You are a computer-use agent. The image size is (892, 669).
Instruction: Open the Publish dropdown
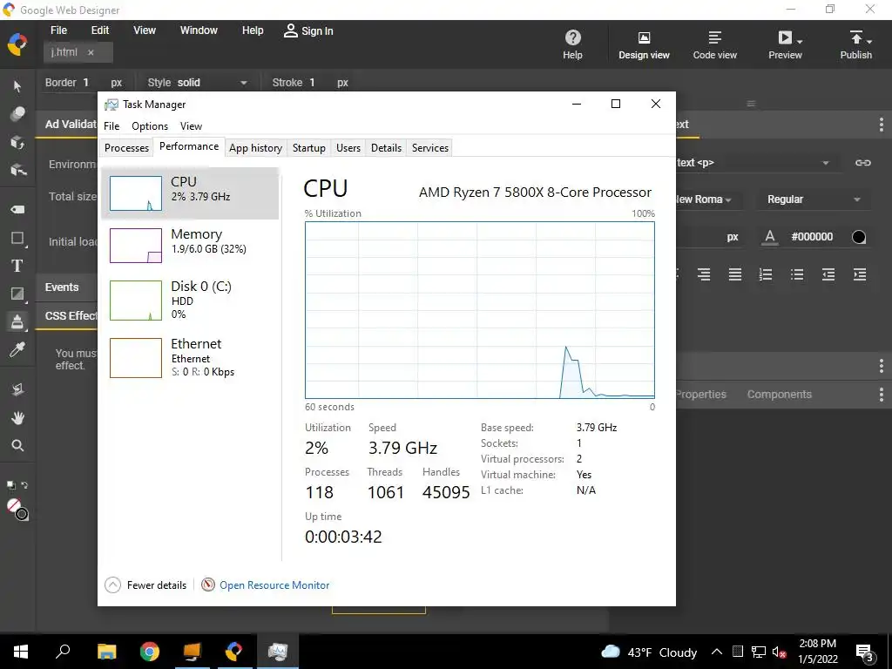(x=869, y=42)
